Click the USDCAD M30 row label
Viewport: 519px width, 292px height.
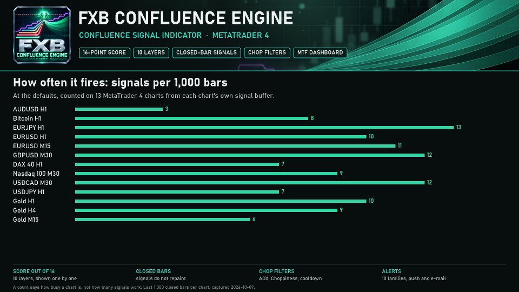32,183
